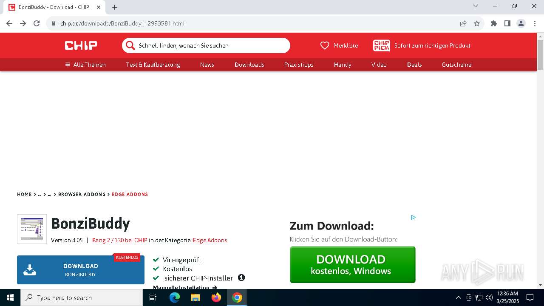Click the red search magnifier icon
The width and height of the screenshot is (544, 306).
pos(130,45)
